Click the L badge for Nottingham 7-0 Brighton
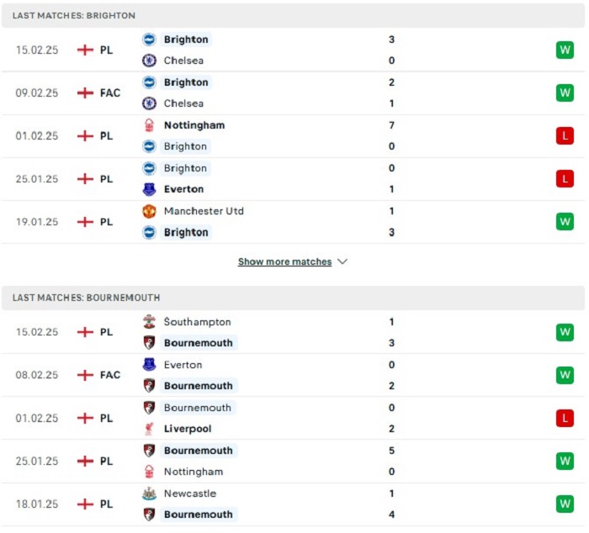This screenshot has width=589, height=533. coord(565,136)
